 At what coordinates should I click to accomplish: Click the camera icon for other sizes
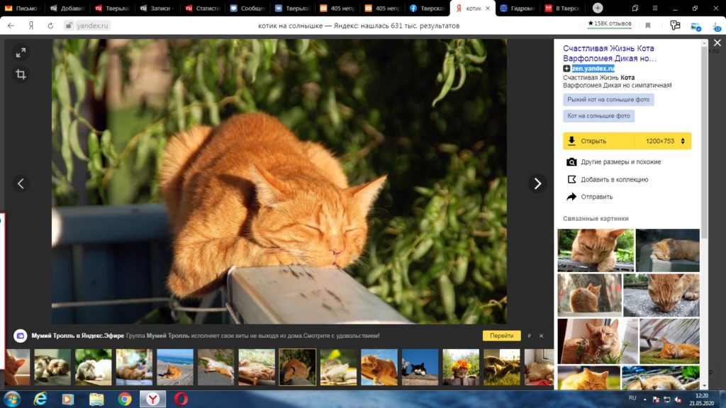coord(571,162)
